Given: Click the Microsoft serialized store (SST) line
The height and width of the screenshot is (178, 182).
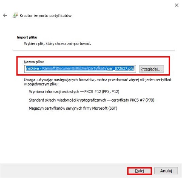Looking at the screenshot, I should click(73, 108).
